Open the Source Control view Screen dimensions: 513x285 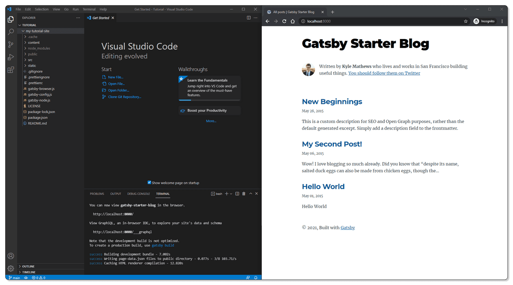(x=11, y=44)
